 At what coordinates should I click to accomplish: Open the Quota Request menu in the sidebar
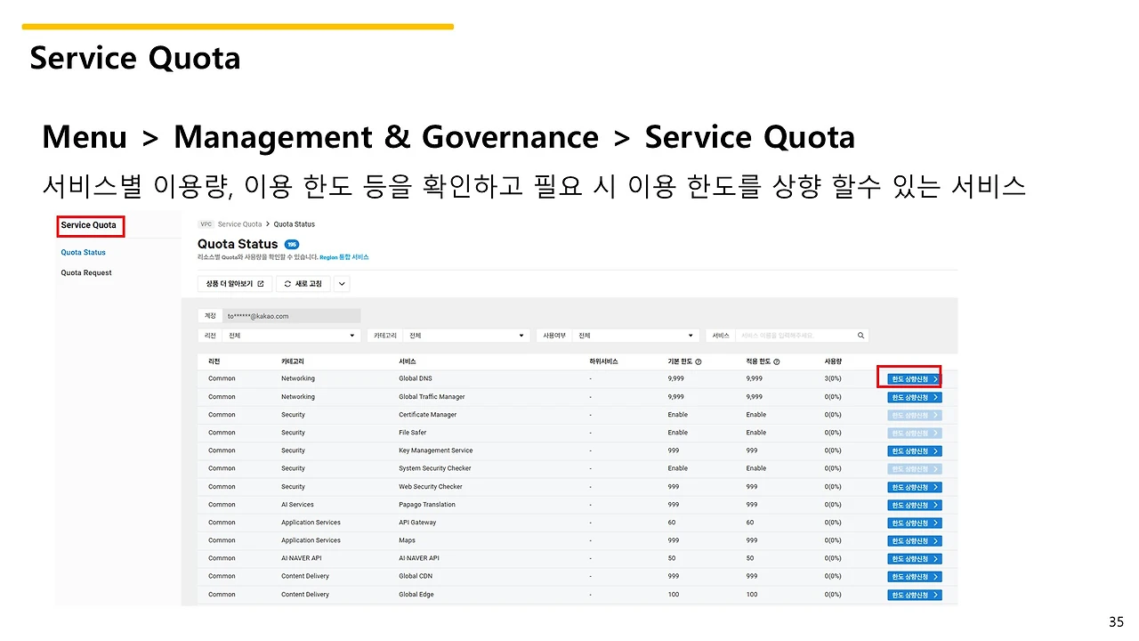coord(86,273)
